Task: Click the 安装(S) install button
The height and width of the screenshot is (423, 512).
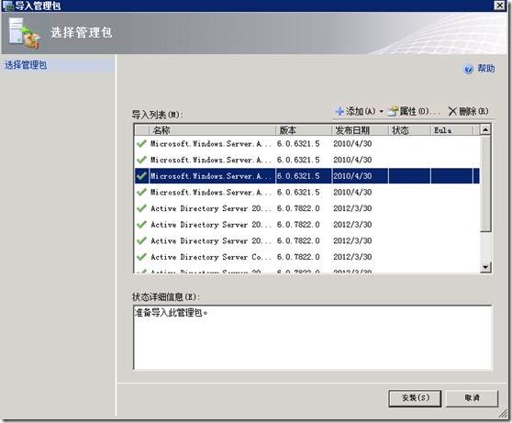Action: [x=415, y=398]
